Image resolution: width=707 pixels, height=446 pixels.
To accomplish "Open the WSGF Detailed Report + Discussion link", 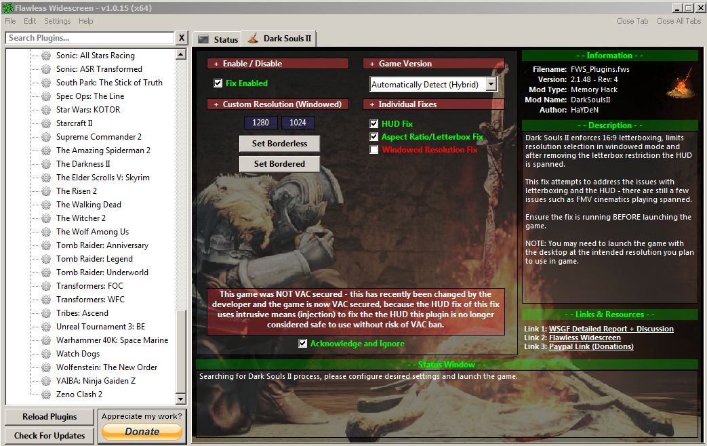I will point(611,329).
